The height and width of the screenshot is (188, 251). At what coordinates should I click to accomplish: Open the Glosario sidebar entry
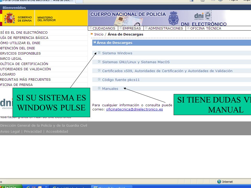pyautogui.click(x=8, y=74)
